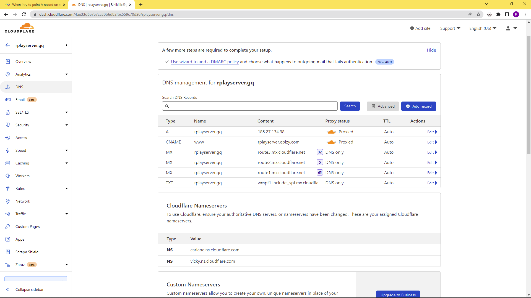Viewport: 531px width, 298px height.
Task: Open Chrome profile avatar F
Action: coord(516,14)
